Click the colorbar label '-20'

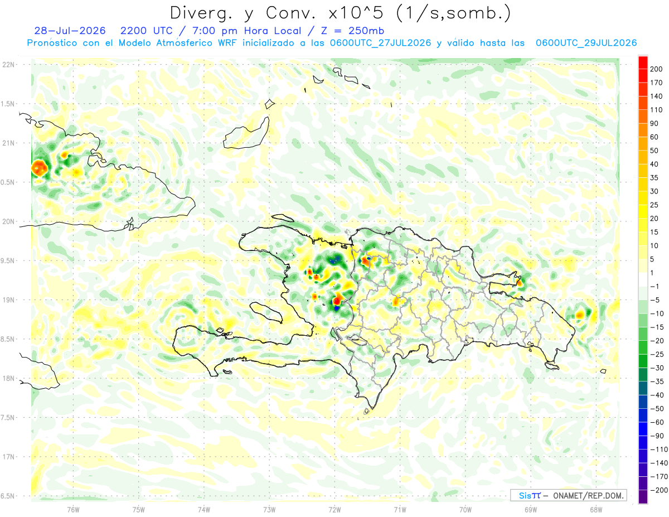coord(656,341)
